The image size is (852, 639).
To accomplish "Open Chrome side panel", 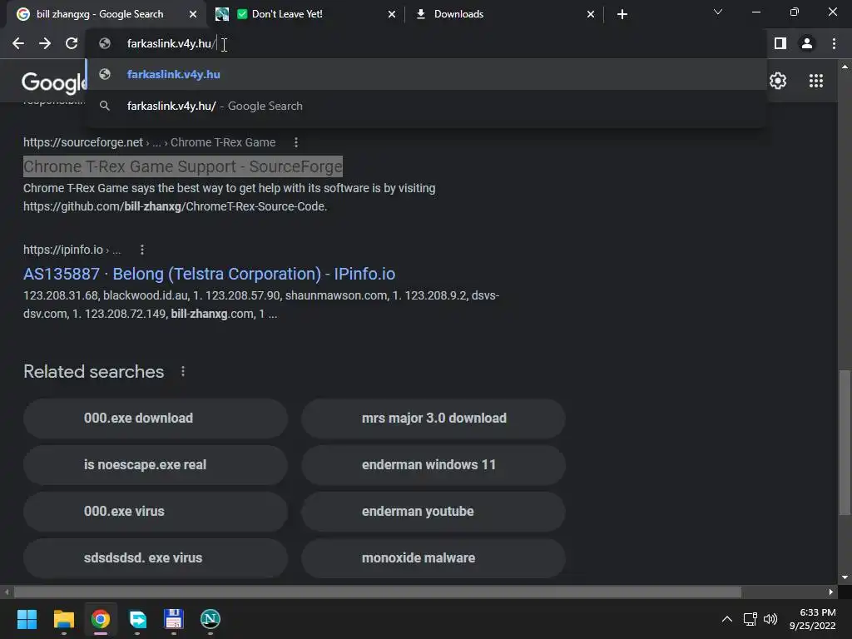I will click(780, 43).
